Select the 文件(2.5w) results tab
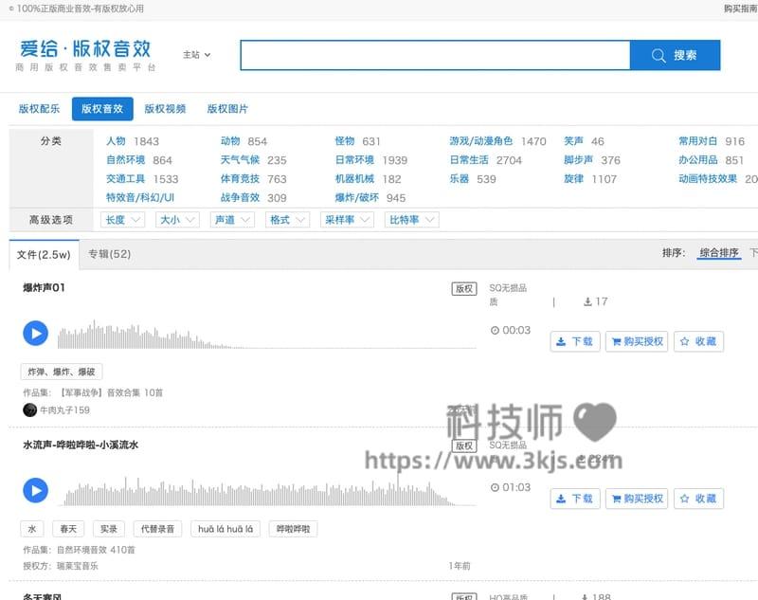758x600 pixels. click(44, 255)
